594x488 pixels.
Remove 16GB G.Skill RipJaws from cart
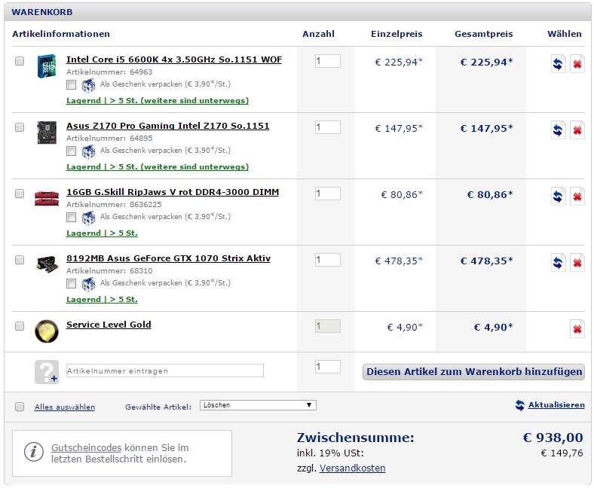tap(577, 197)
